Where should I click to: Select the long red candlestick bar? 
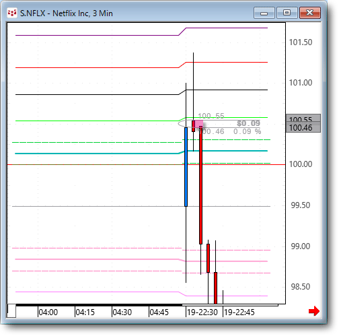(x=200, y=185)
